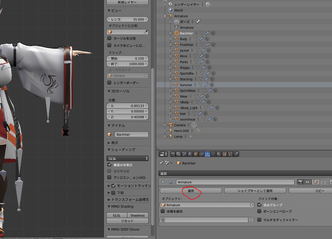Open the Render properties tab
This screenshot has height=239, width=332.
173,154
